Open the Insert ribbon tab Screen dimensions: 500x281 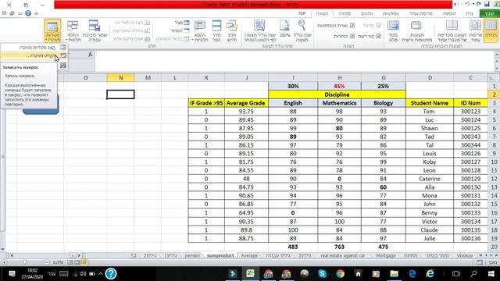tap(449, 13)
